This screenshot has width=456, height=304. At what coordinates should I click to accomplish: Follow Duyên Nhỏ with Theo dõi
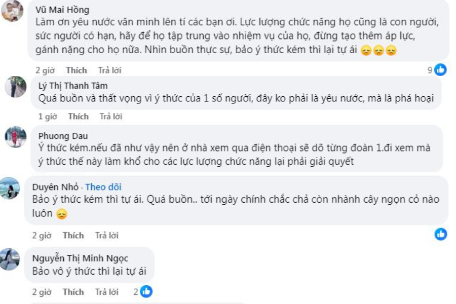click(x=103, y=187)
